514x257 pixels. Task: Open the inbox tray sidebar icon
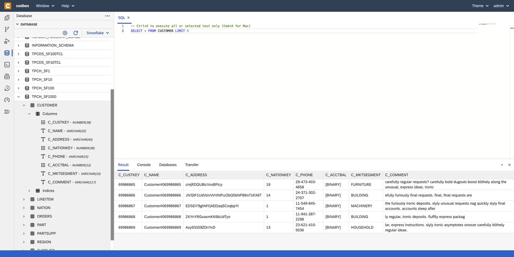click(7, 77)
